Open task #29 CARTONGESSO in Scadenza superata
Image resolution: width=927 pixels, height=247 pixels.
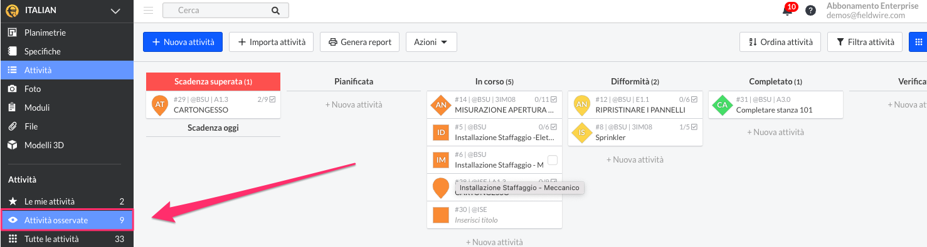tap(213, 104)
